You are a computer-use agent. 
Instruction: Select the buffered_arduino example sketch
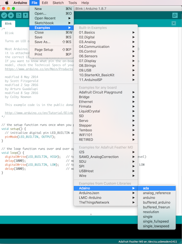tap(157, 202)
